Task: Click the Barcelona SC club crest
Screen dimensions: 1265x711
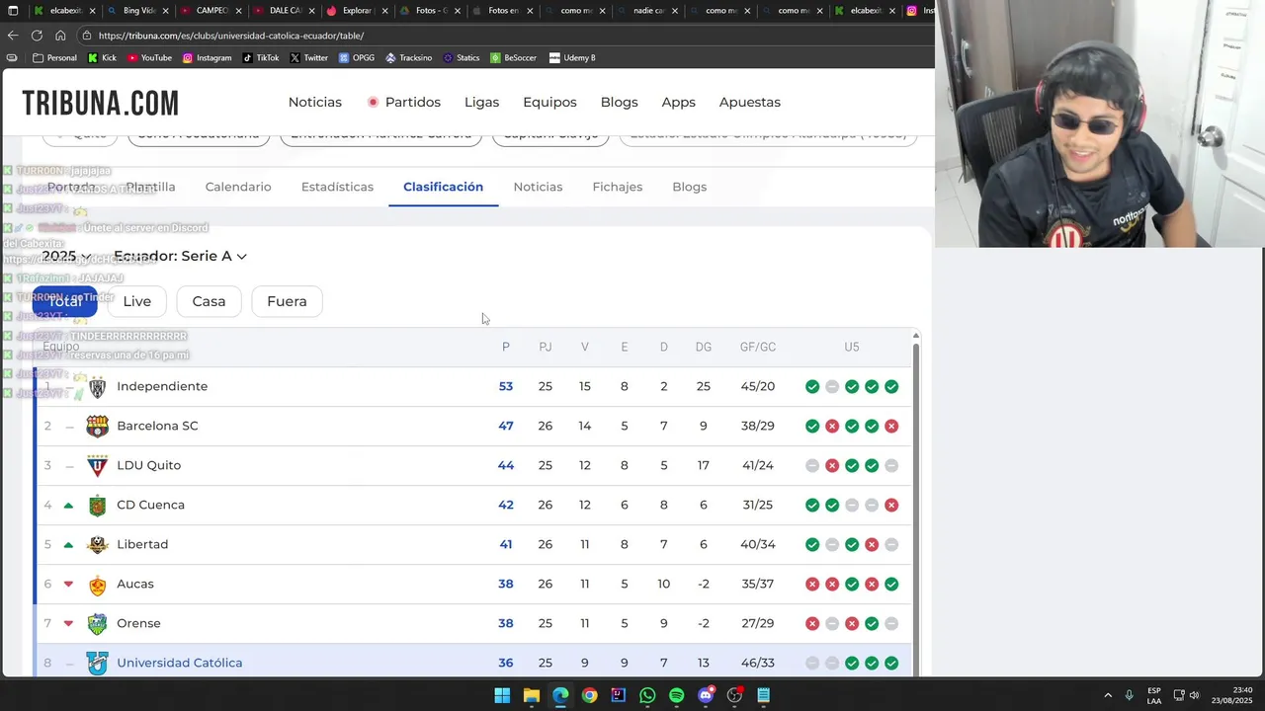Action: [97, 427]
